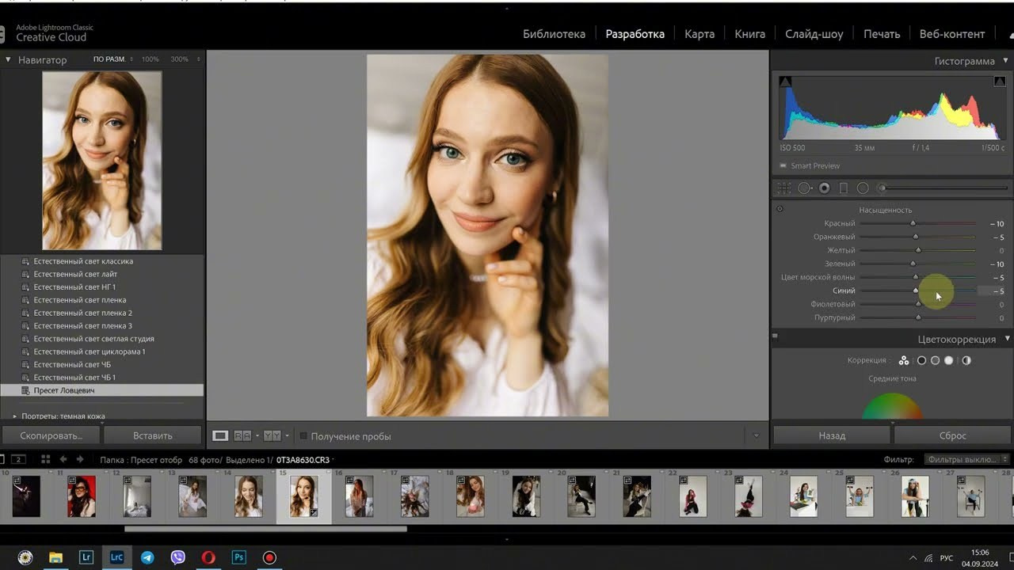The width and height of the screenshot is (1014, 570).
Task: Activate the saturation targeted adjustment tool
Action: click(780, 210)
